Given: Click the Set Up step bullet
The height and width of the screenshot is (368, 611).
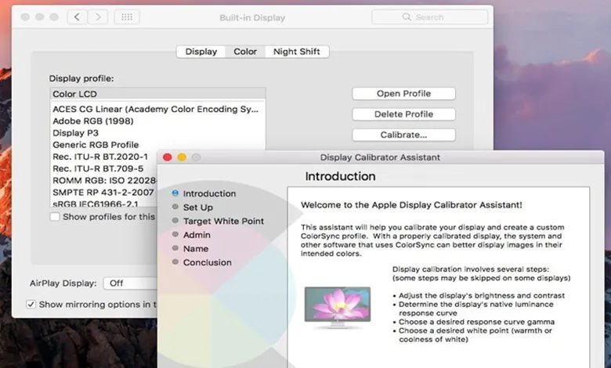Looking at the screenshot, I should tap(175, 207).
